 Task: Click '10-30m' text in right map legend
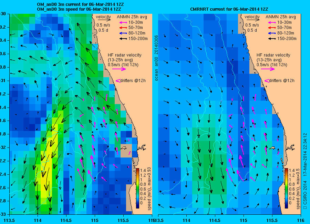coord(284,22)
